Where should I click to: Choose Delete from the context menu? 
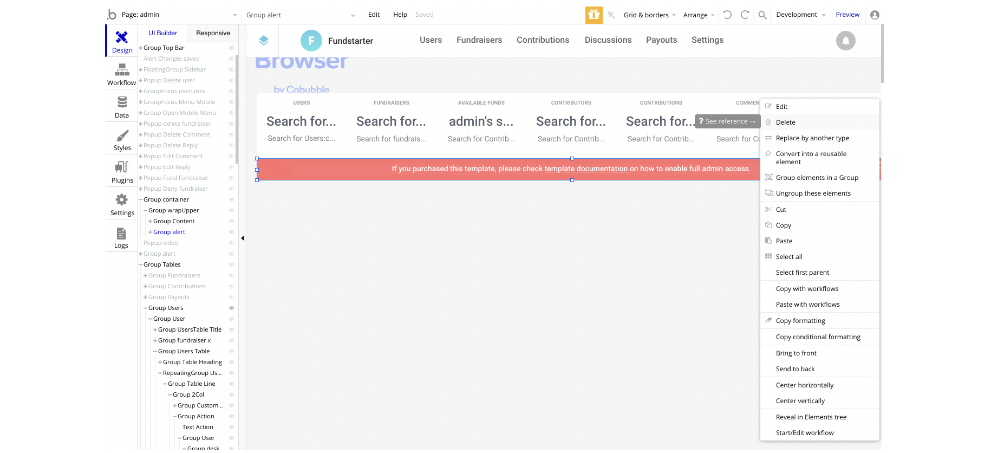point(785,122)
